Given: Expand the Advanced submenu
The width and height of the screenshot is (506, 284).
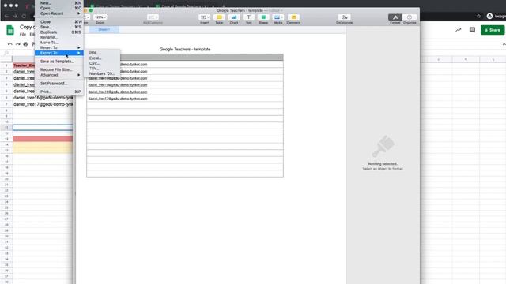Looking at the screenshot, I should pyautogui.click(x=59, y=75).
